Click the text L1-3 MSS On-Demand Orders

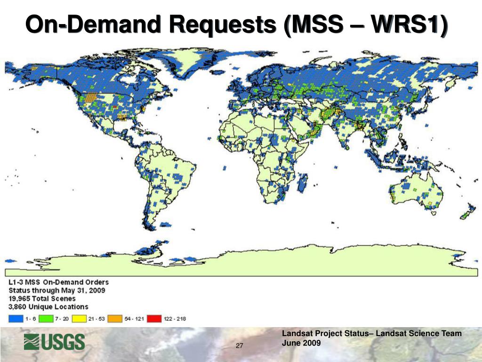tap(59, 282)
